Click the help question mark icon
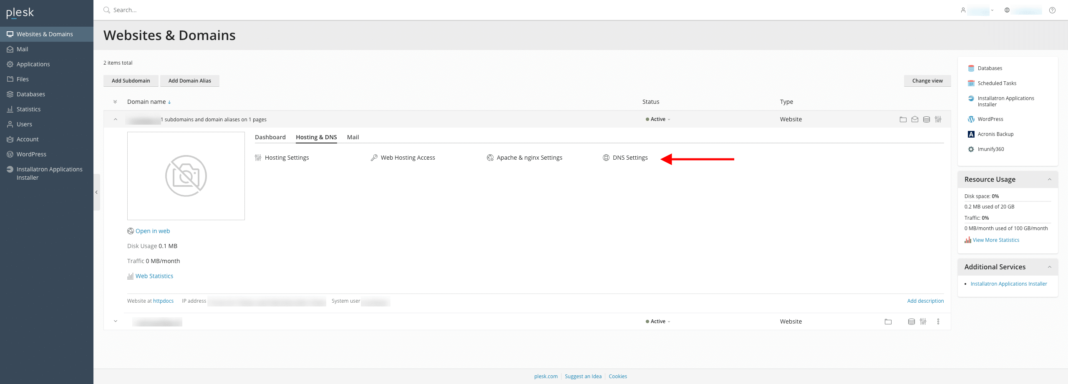 click(1053, 10)
